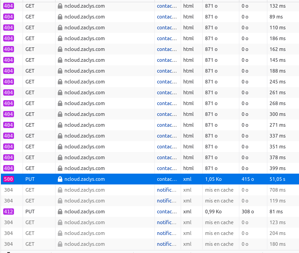This screenshot has width=299, height=253.
Task: Click the lock icon in the 708 ms row
Action: (60, 190)
